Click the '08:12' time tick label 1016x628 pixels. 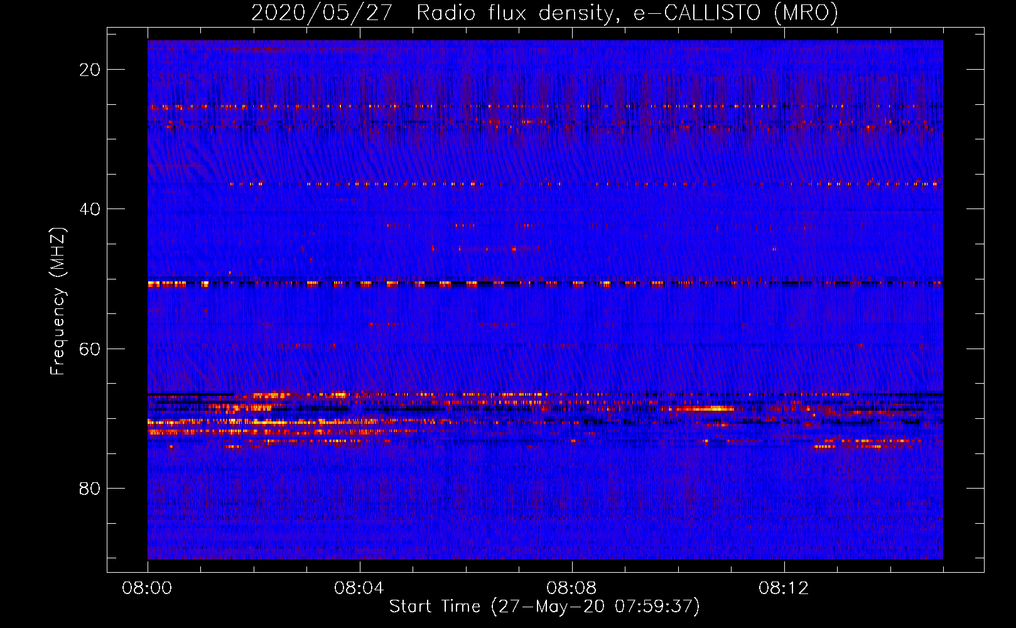pyautogui.click(x=784, y=588)
